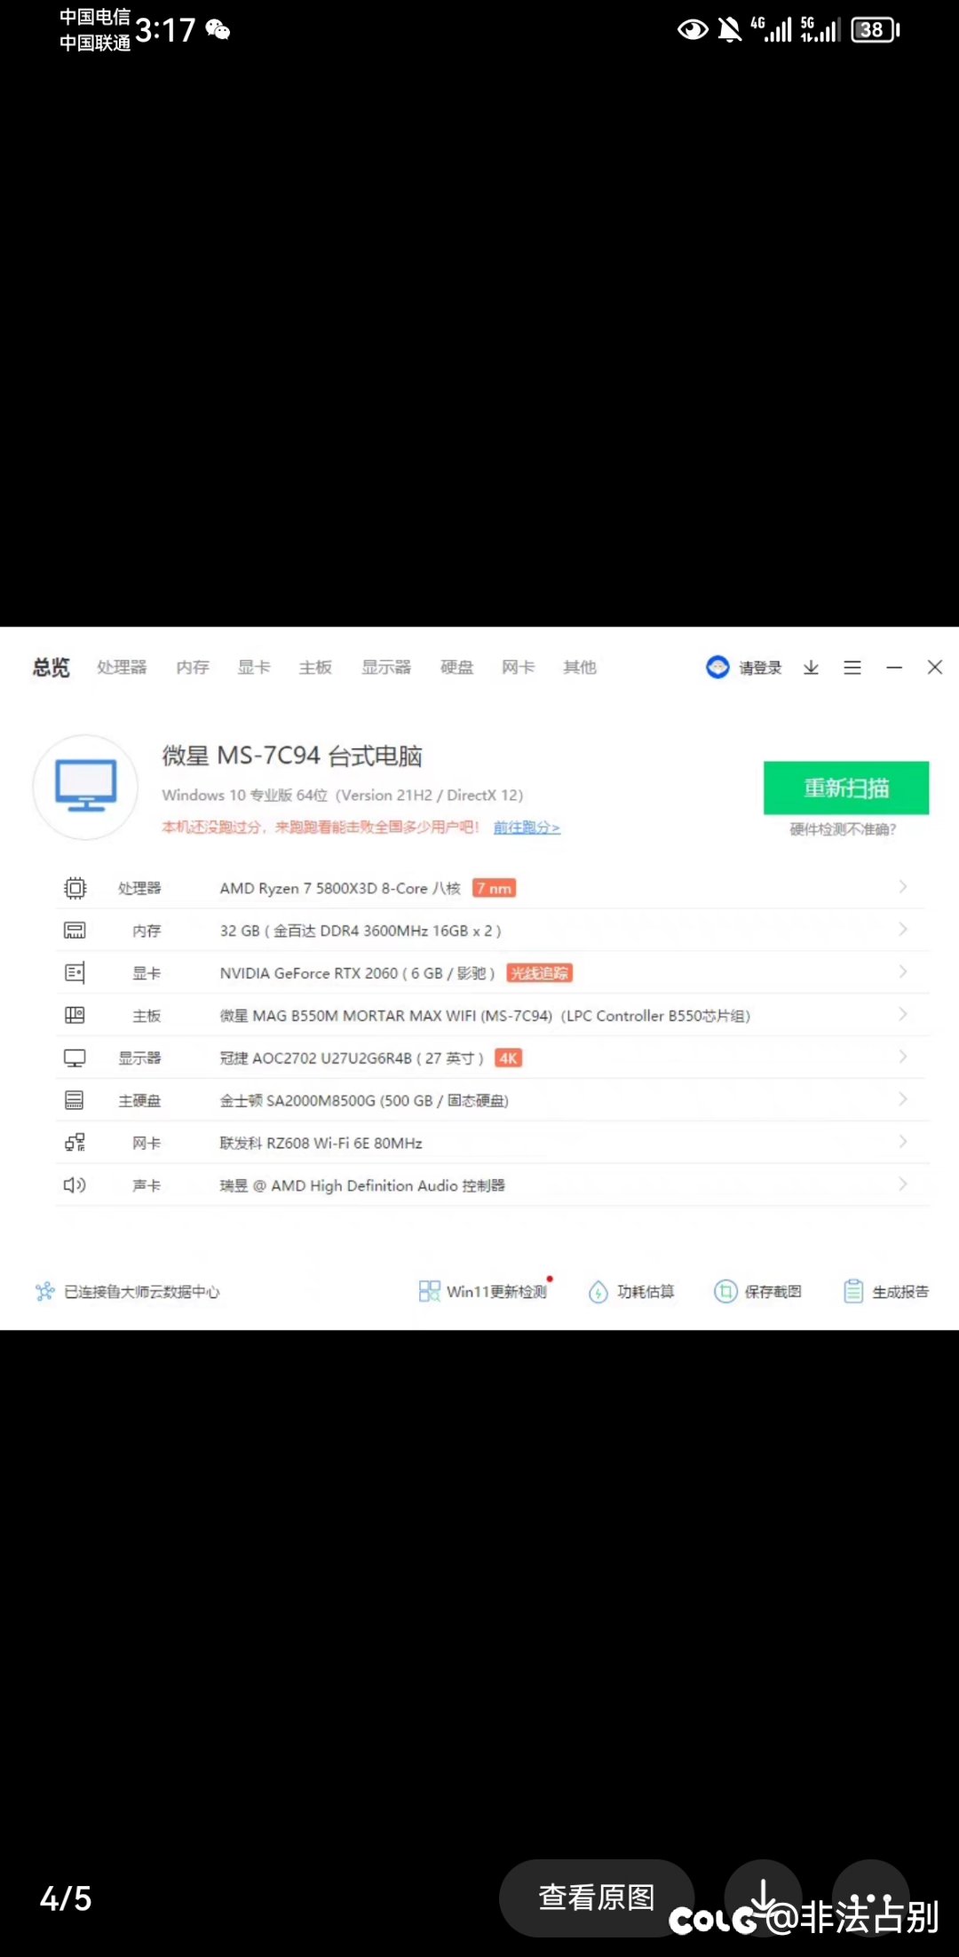Click the green 重新扫描 button
The image size is (959, 1957).
point(846,788)
